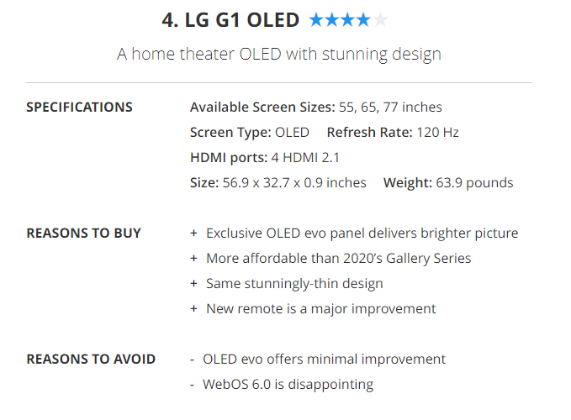Click the home theater OLED subtitle
Viewport: 571px width, 420px height.
tap(279, 55)
